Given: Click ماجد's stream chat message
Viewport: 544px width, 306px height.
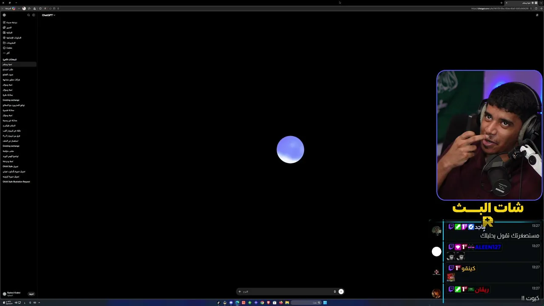Looking at the screenshot, I should (510, 235).
